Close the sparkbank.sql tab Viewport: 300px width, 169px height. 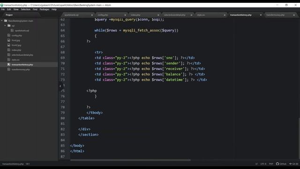(x=92, y=15)
